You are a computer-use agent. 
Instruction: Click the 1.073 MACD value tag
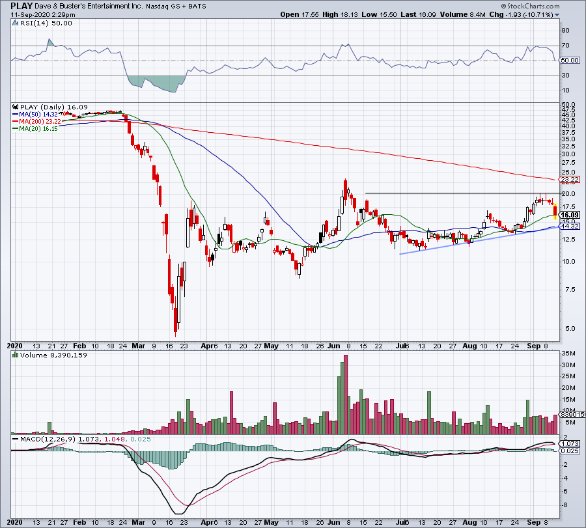pyautogui.click(x=570, y=444)
